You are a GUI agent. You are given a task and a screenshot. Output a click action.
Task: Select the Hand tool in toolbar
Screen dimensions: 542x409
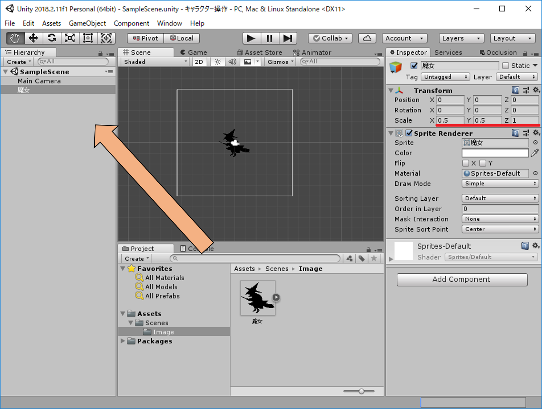pyautogui.click(x=15, y=38)
